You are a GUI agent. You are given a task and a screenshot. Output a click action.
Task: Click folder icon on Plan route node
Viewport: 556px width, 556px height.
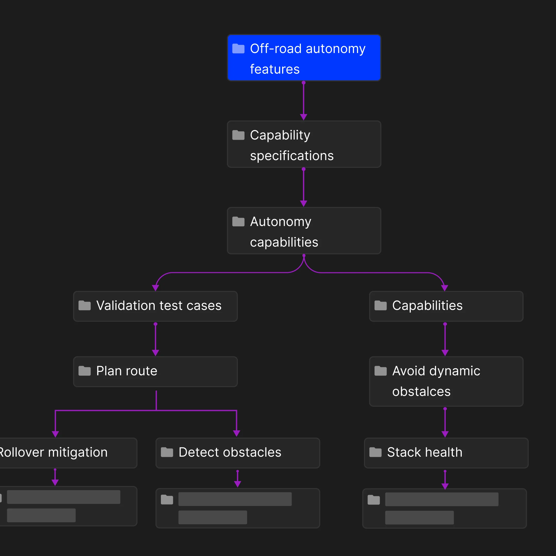[x=85, y=371]
